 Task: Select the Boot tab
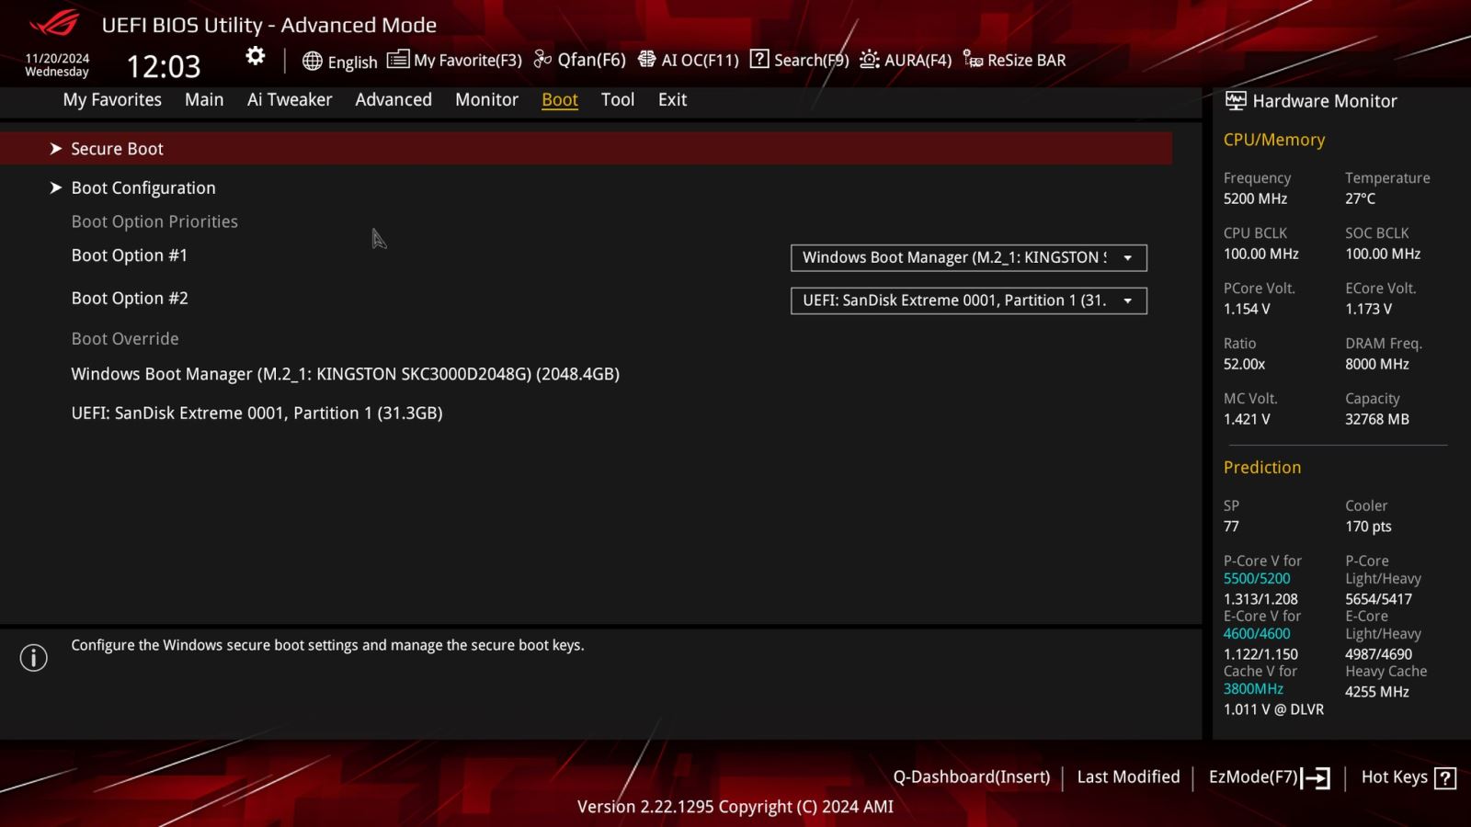click(x=560, y=99)
